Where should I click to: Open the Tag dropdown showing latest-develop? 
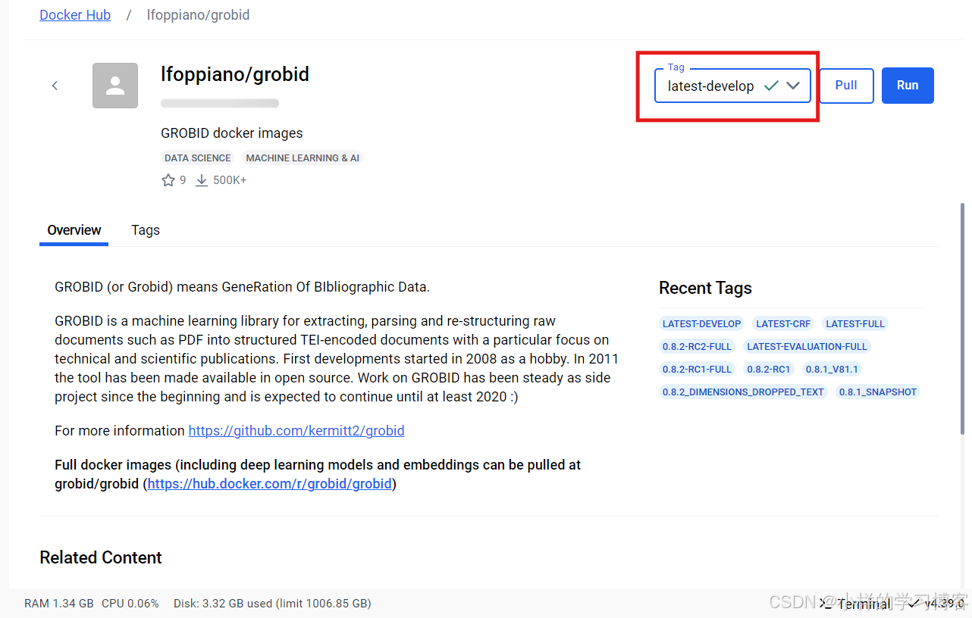tap(732, 86)
